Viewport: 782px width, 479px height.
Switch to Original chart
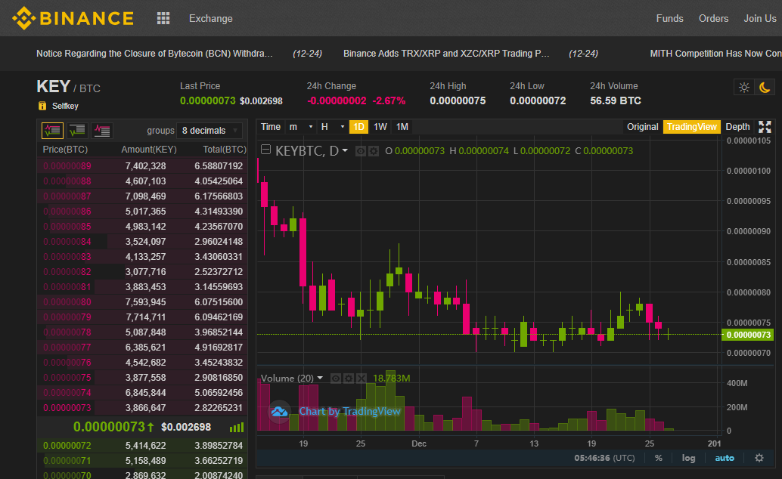click(642, 127)
